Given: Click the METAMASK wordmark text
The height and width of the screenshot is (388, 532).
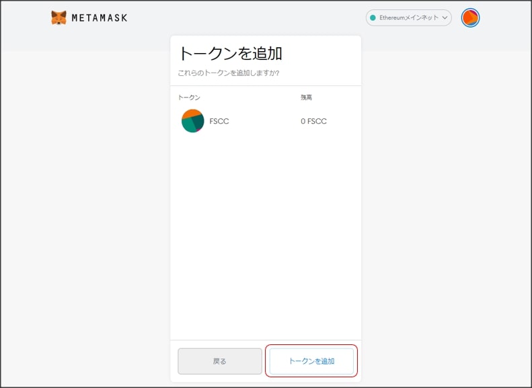Looking at the screenshot, I should [x=99, y=18].
